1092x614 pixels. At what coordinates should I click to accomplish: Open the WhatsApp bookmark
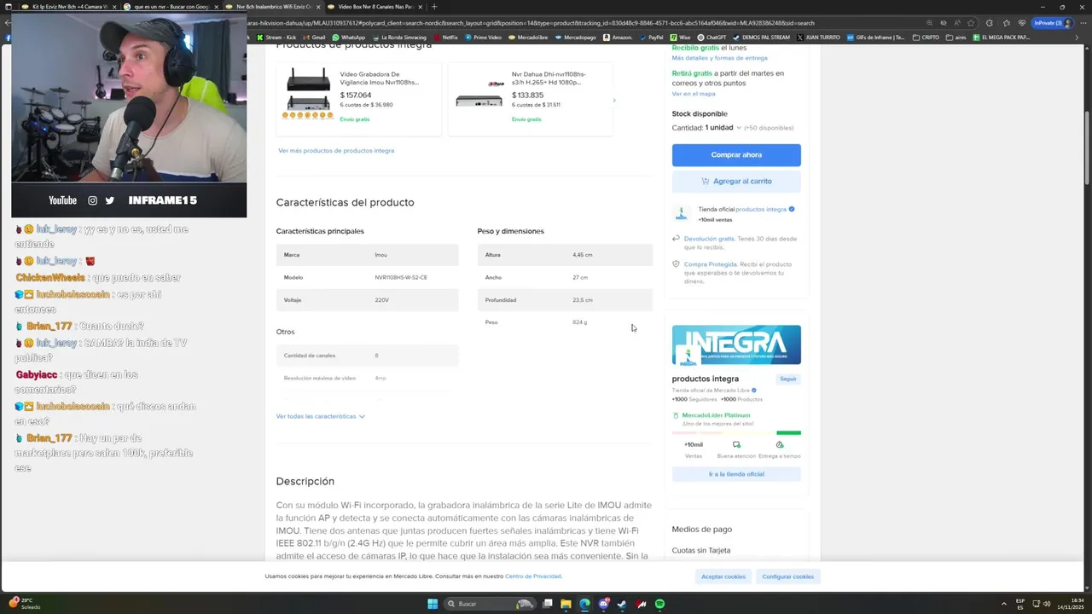tap(349, 38)
